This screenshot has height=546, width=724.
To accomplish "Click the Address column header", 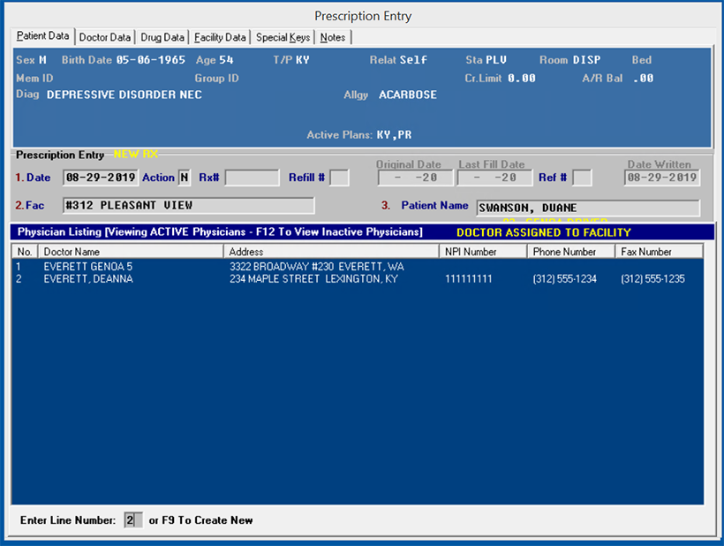I will (x=331, y=252).
